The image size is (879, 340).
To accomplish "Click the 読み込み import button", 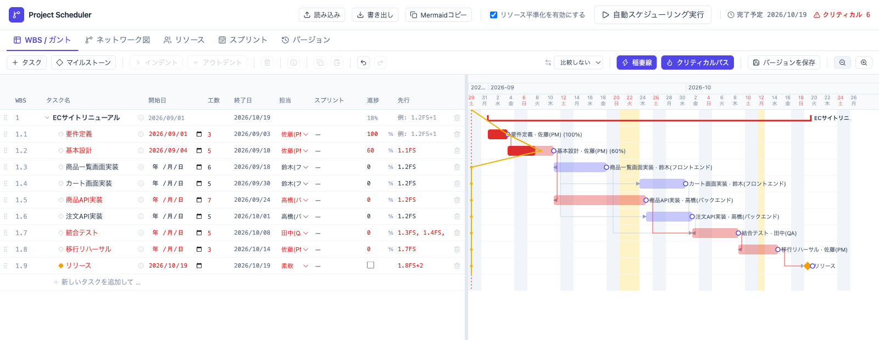I will pos(321,15).
